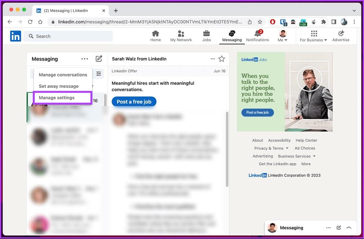
Task: Go to the Jobs nav item
Action: [207, 36]
